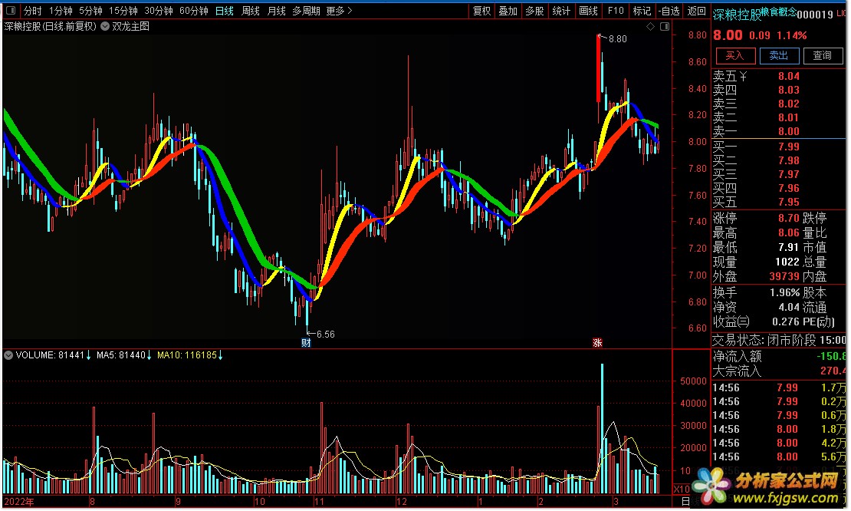The height and width of the screenshot is (511, 851).
Task: Remove from watchlist via -自选
Action: [x=669, y=10]
